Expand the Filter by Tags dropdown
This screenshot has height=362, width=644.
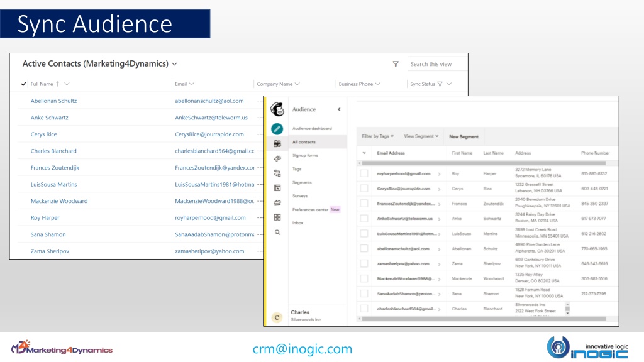(x=377, y=136)
